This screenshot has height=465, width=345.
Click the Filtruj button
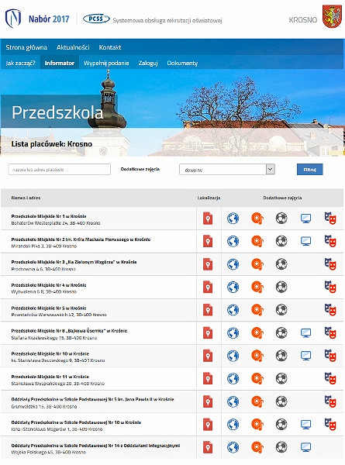tap(309, 170)
